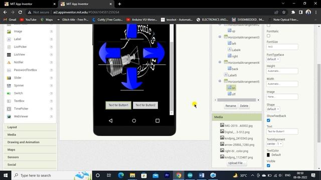
Task: Open Premiere Pro from taskbar
Action: [167, 175]
